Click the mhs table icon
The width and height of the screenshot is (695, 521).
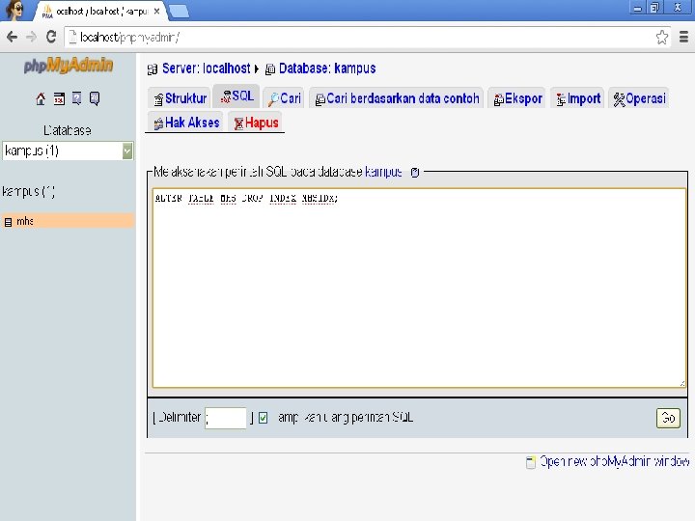coord(8,222)
